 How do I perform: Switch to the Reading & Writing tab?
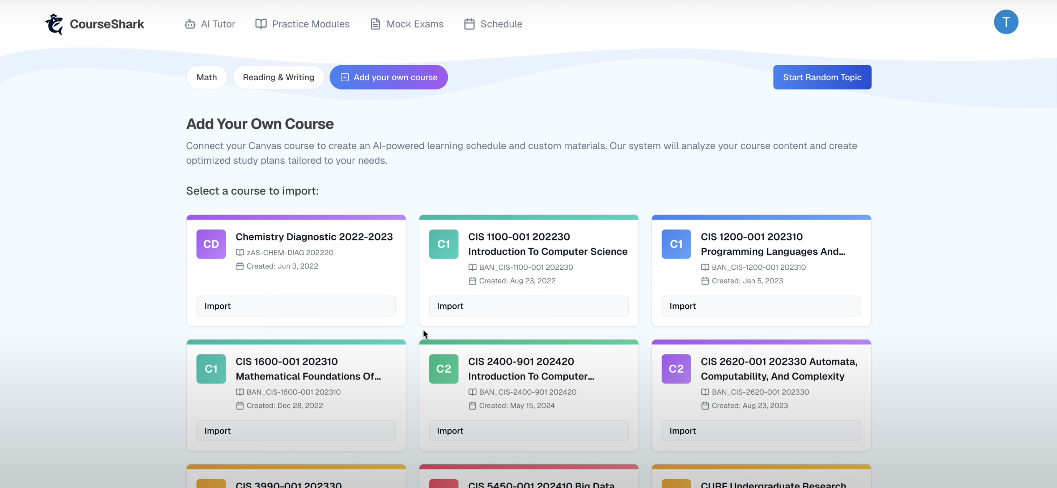tap(278, 77)
